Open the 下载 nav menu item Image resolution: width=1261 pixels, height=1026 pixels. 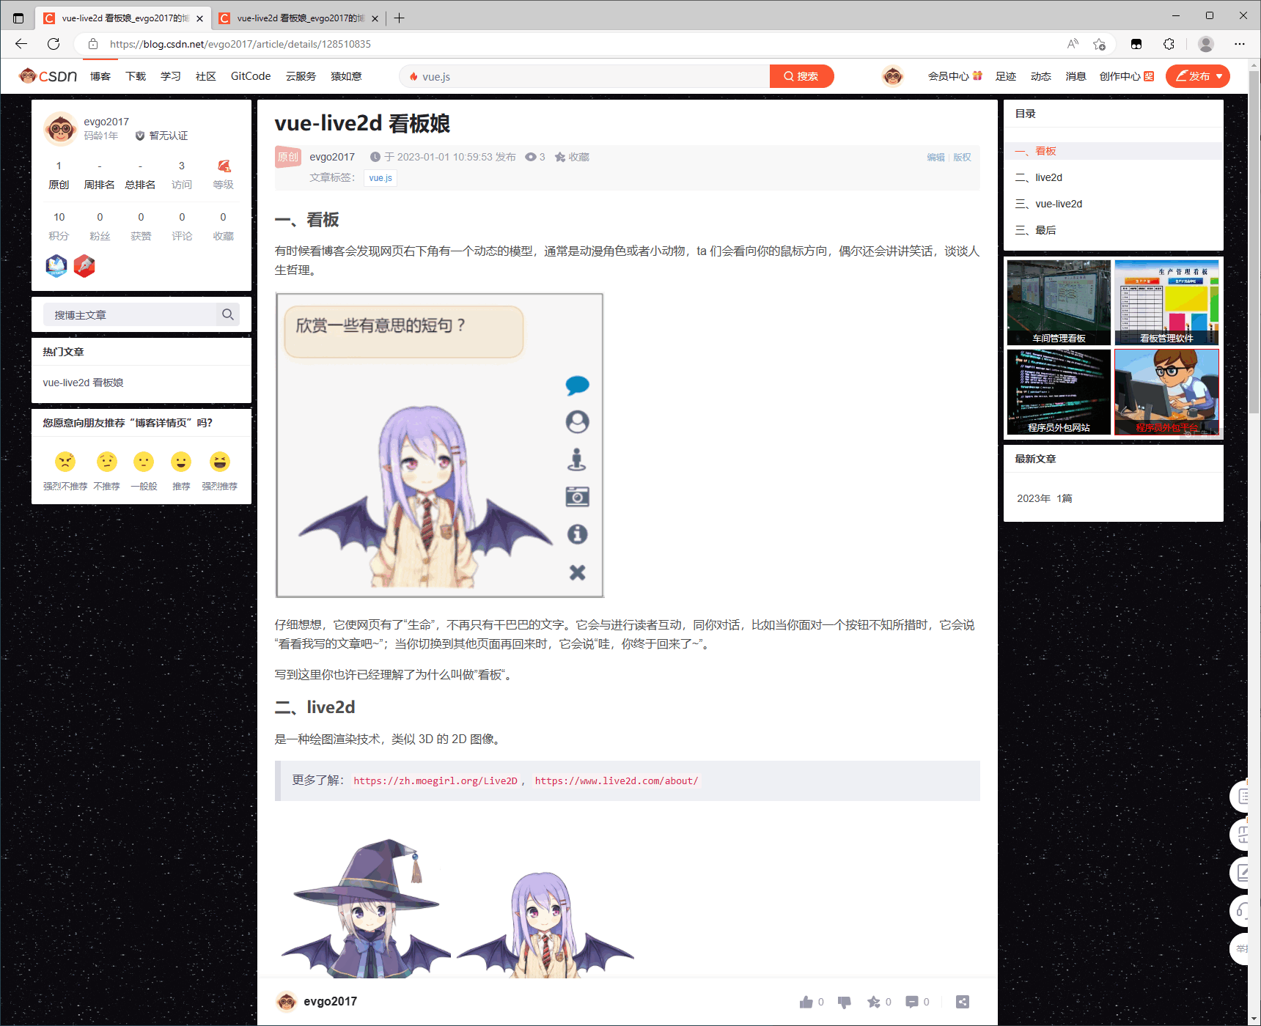(x=136, y=76)
